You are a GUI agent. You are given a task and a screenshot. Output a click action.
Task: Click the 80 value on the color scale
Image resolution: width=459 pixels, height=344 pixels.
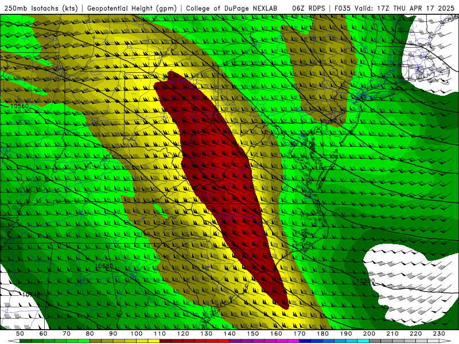coord(90,334)
